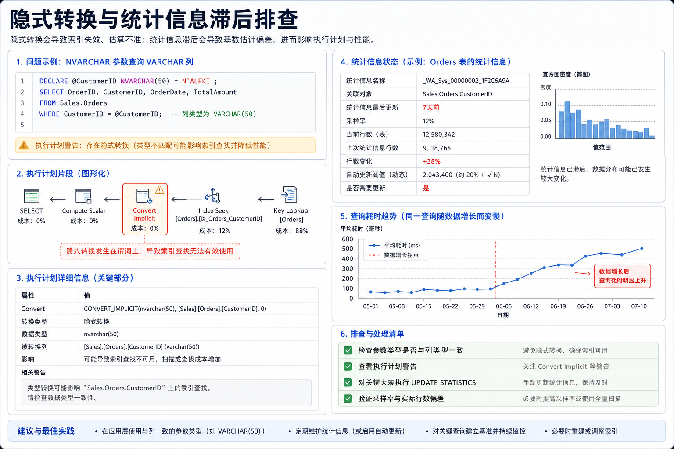Click note 避免隐式转换，确保索引可用
674x449 pixels.
tap(565, 351)
